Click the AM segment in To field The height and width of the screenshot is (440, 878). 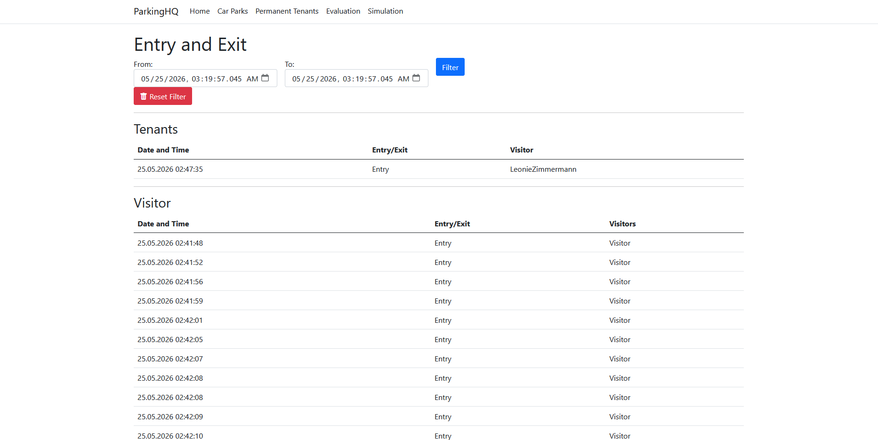point(403,79)
